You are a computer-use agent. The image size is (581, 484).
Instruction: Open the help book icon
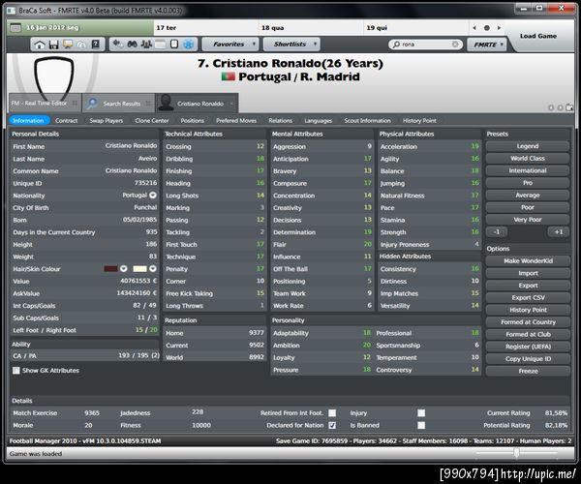tap(96, 45)
